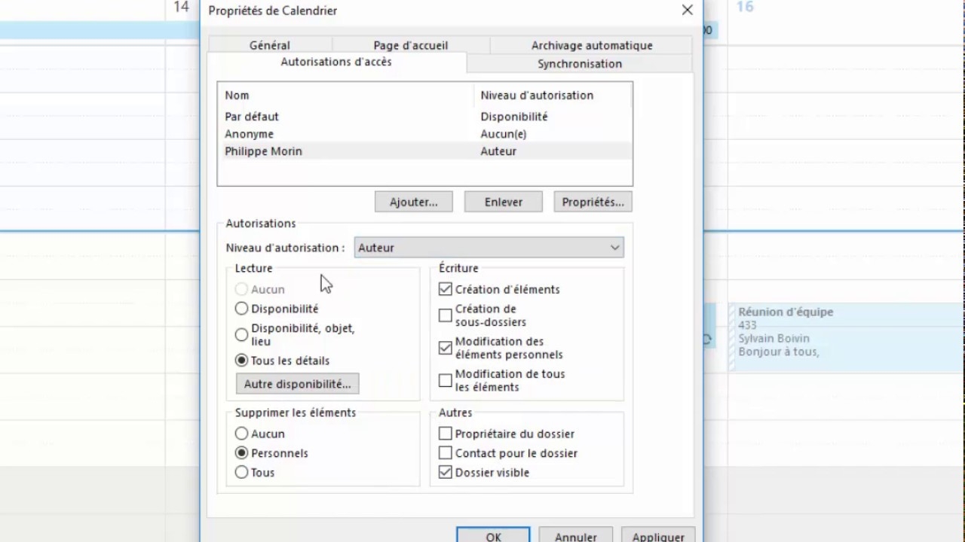Click the Enlever button
965x542 pixels.
pyautogui.click(x=503, y=202)
